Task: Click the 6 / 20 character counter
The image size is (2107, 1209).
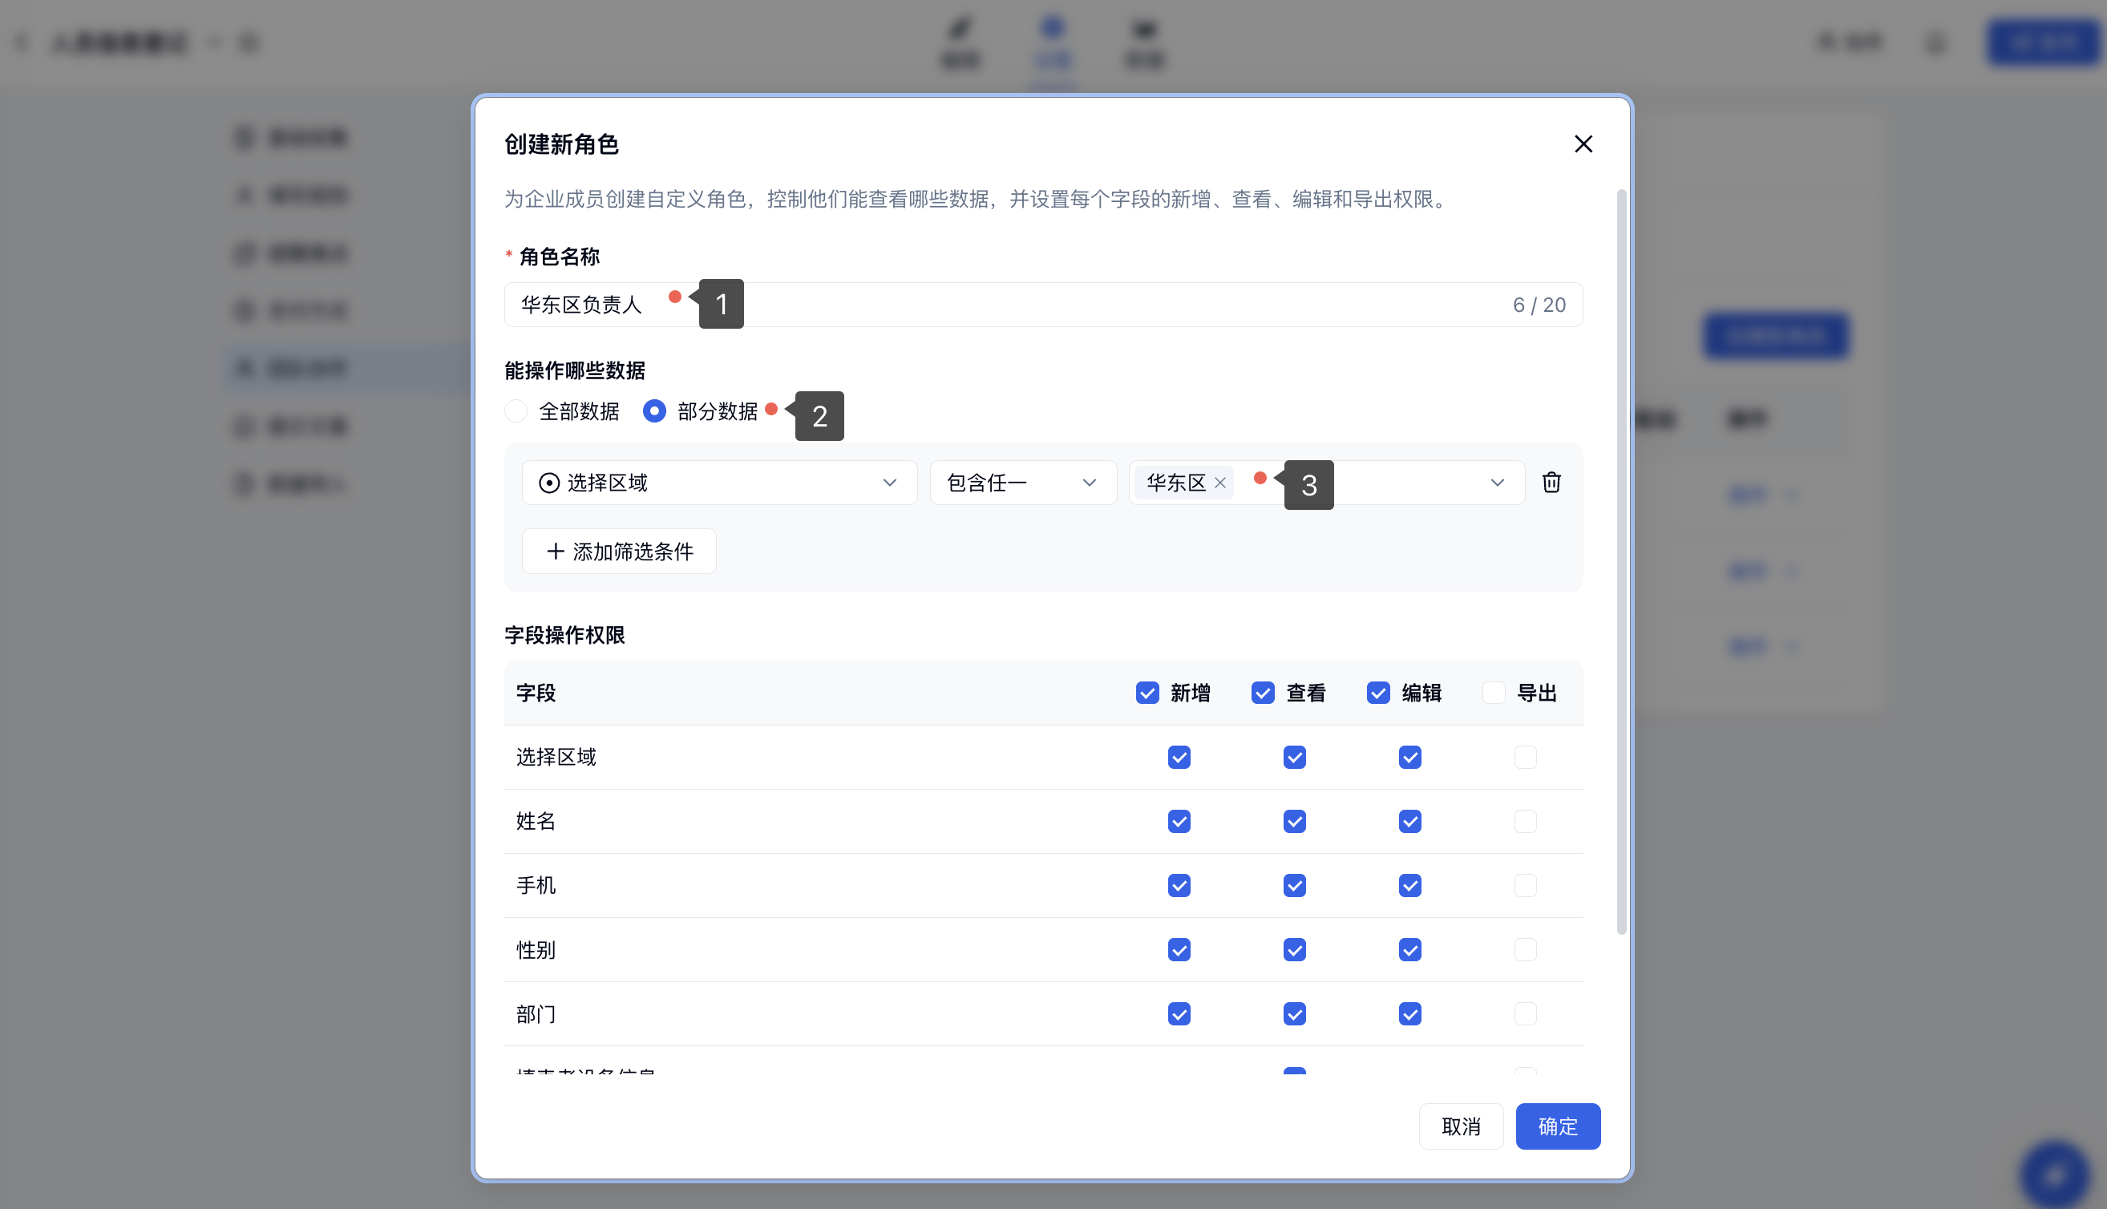Action: (1539, 305)
